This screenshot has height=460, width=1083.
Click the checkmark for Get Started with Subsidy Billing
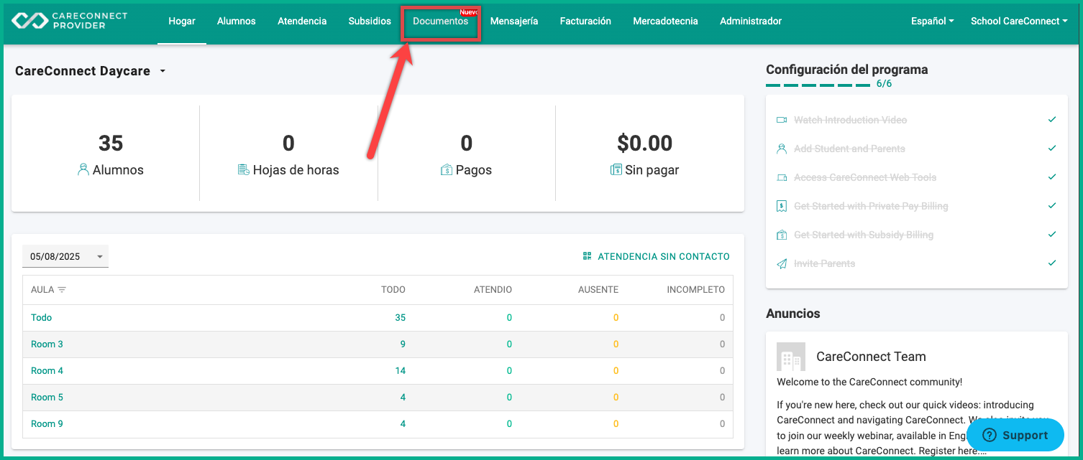click(x=1052, y=234)
